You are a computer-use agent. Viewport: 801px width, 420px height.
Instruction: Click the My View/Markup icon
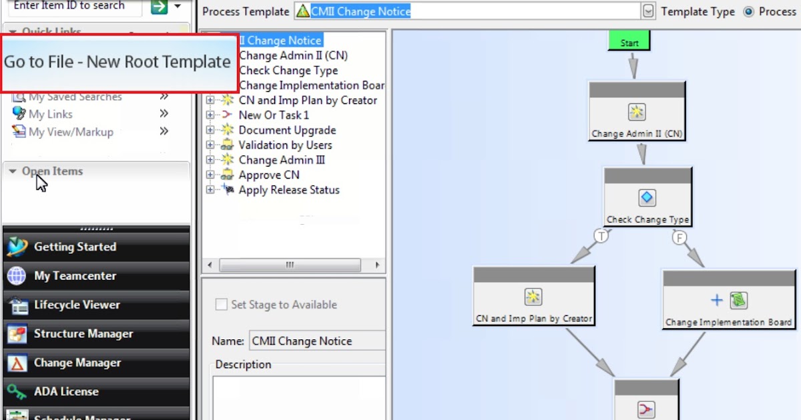19,132
